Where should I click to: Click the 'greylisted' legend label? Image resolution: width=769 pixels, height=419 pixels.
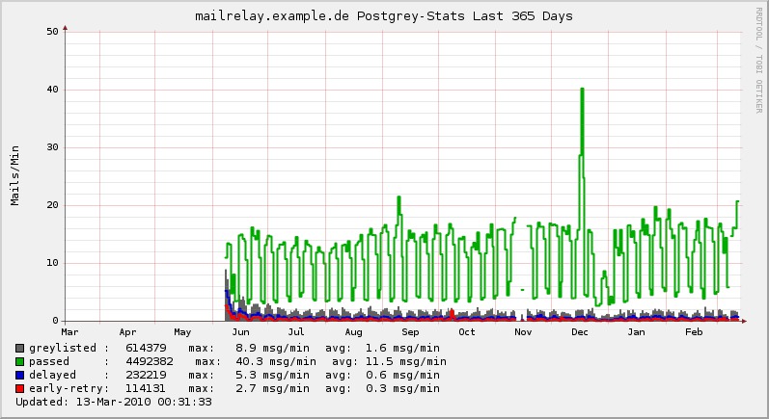pyautogui.click(x=63, y=348)
